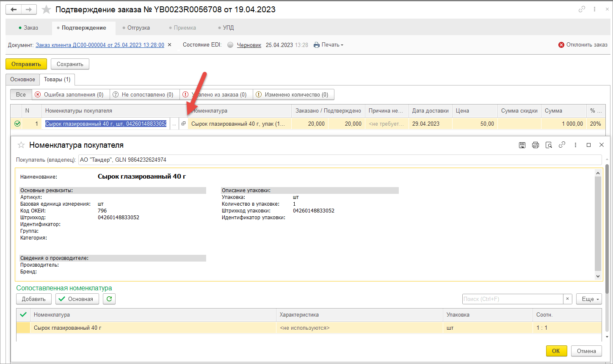Click the save icon in Номенклатура покупателя
Screen dimensions: 613x364
pos(522,145)
